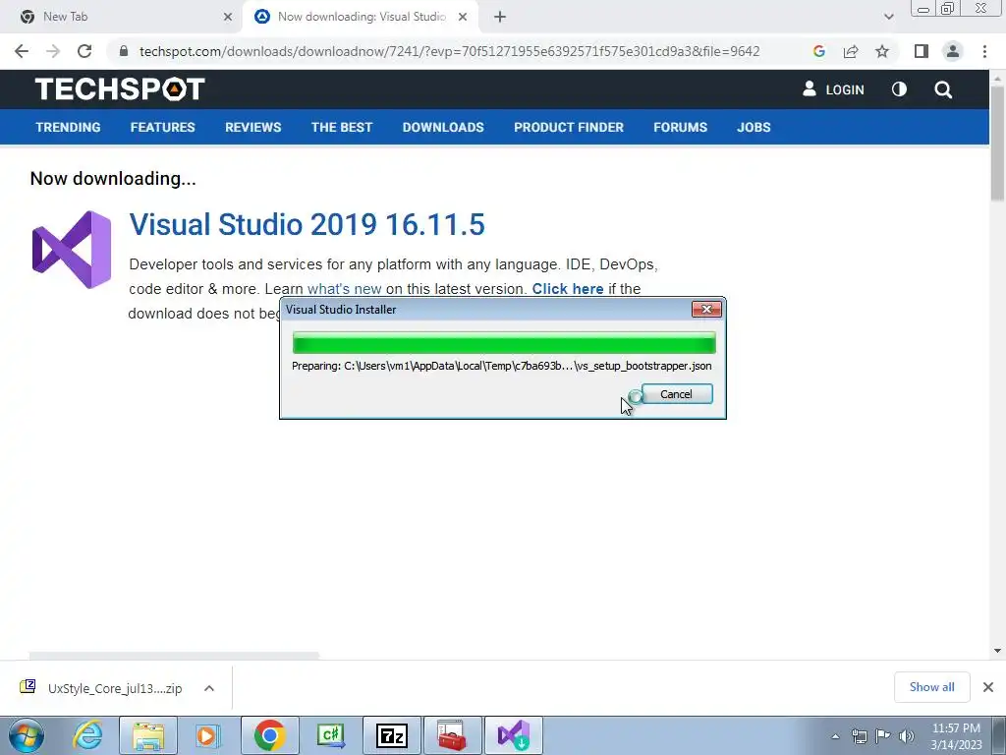Click the Google icon in address bar
The width and height of the screenshot is (1006, 755).
tap(818, 51)
